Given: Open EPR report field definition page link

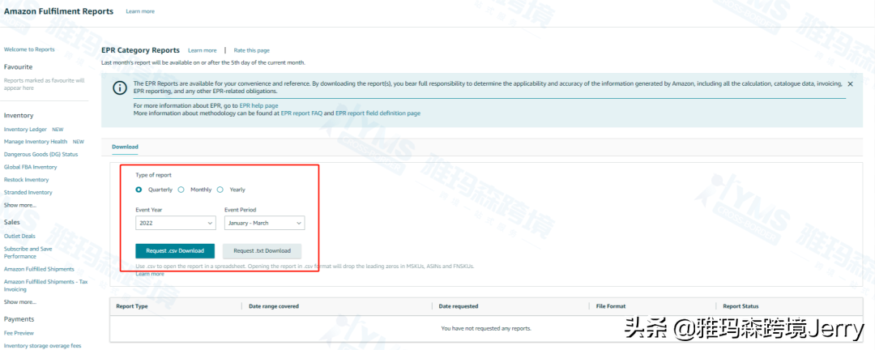Looking at the screenshot, I should tap(378, 113).
